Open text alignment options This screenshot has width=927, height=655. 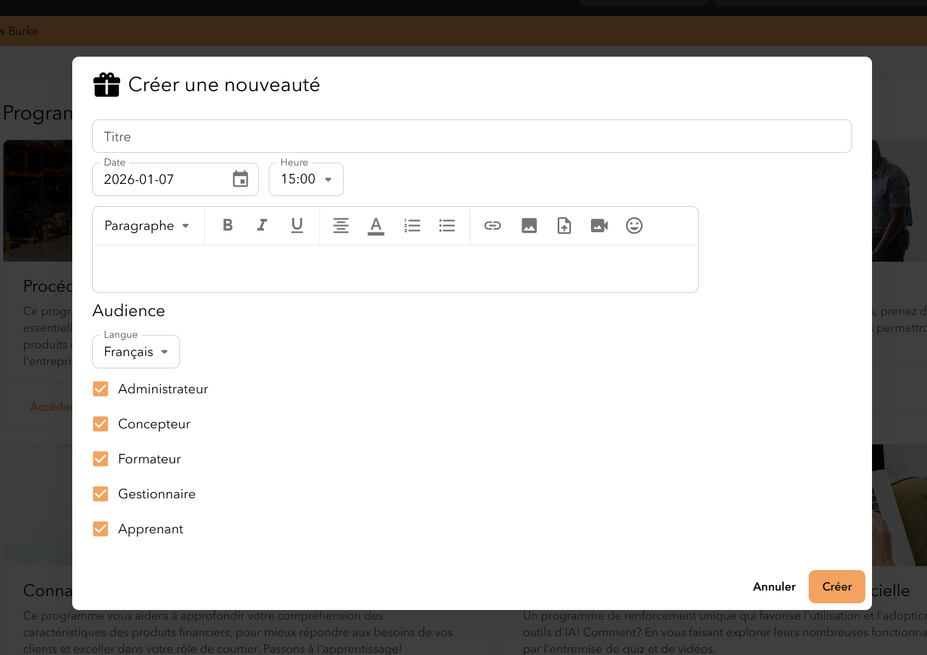pyautogui.click(x=341, y=225)
